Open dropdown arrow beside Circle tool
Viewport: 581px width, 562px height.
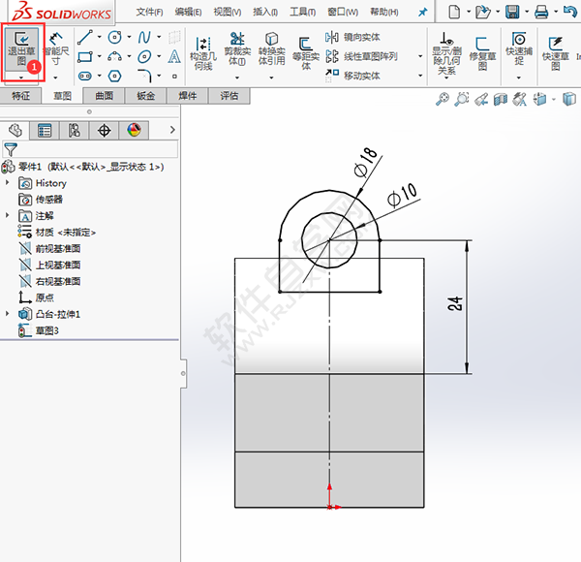(129, 37)
